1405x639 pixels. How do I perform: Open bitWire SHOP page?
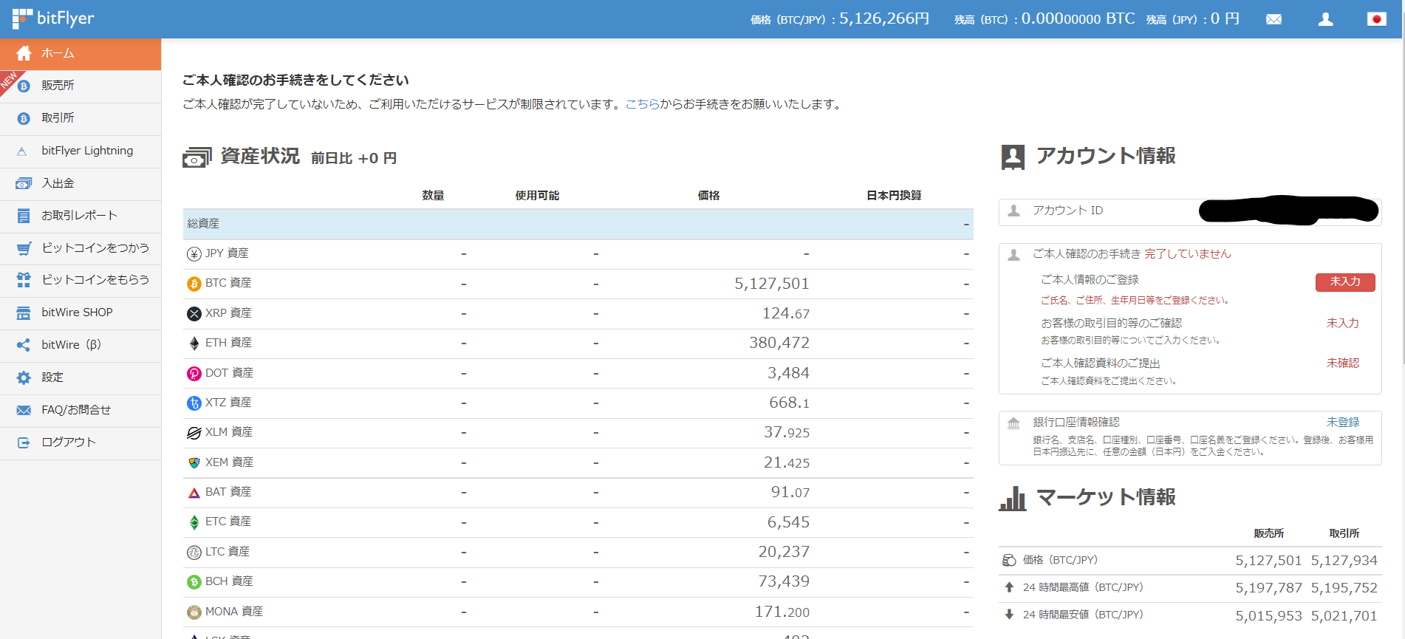click(81, 312)
